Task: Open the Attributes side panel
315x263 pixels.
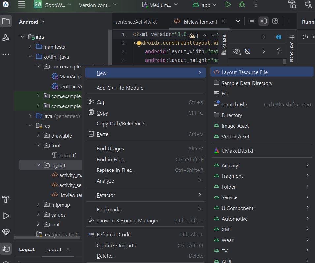Action: point(292,48)
